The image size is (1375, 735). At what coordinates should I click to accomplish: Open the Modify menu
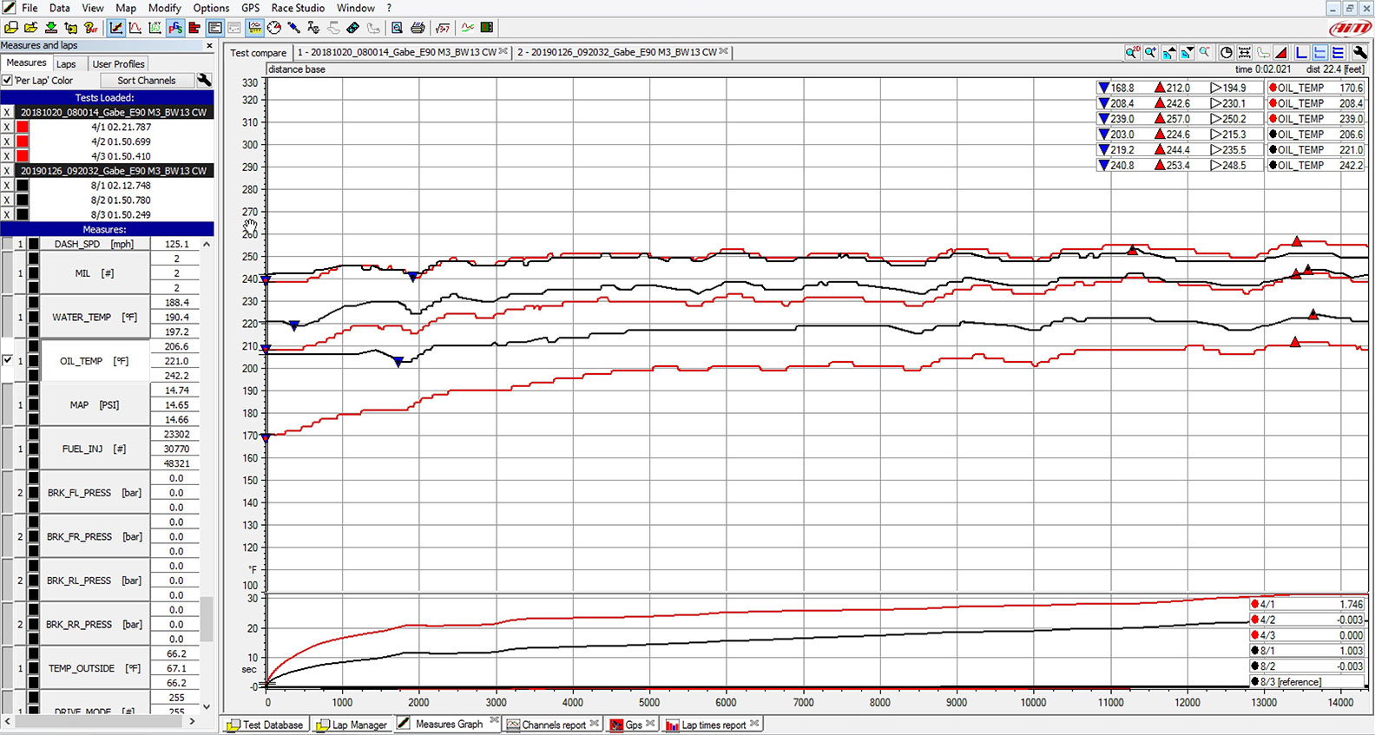pyautogui.click(x=164, y=8)
